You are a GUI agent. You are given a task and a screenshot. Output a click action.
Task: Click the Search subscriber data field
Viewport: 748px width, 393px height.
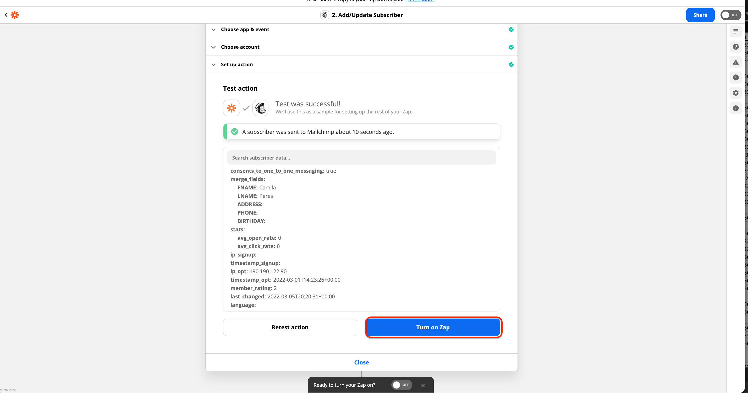pos(361,158)
